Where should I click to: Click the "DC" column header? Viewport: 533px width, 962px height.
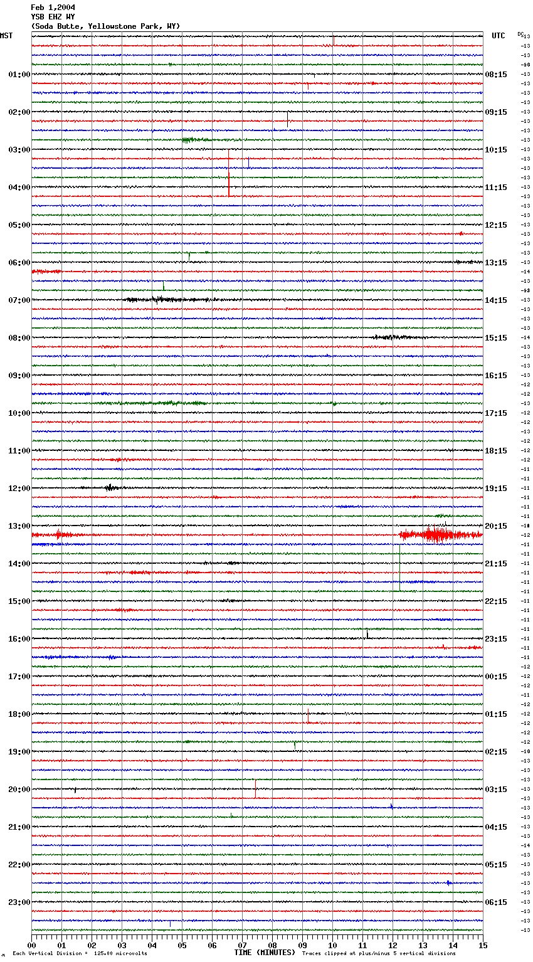point(520,34)
